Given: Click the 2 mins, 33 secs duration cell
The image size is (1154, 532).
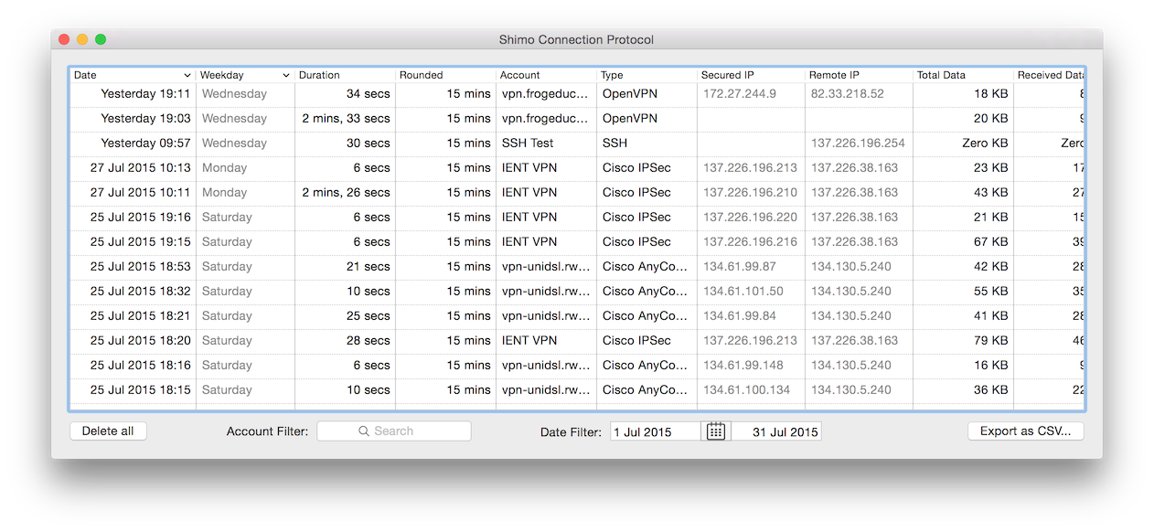Looking at the screenshot, I should click(x=347, y=119).
